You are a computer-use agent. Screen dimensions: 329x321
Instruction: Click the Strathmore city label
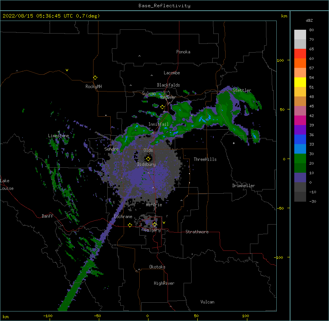197,232
